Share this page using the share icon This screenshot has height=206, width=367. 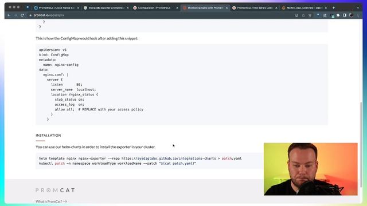(303, 15)
